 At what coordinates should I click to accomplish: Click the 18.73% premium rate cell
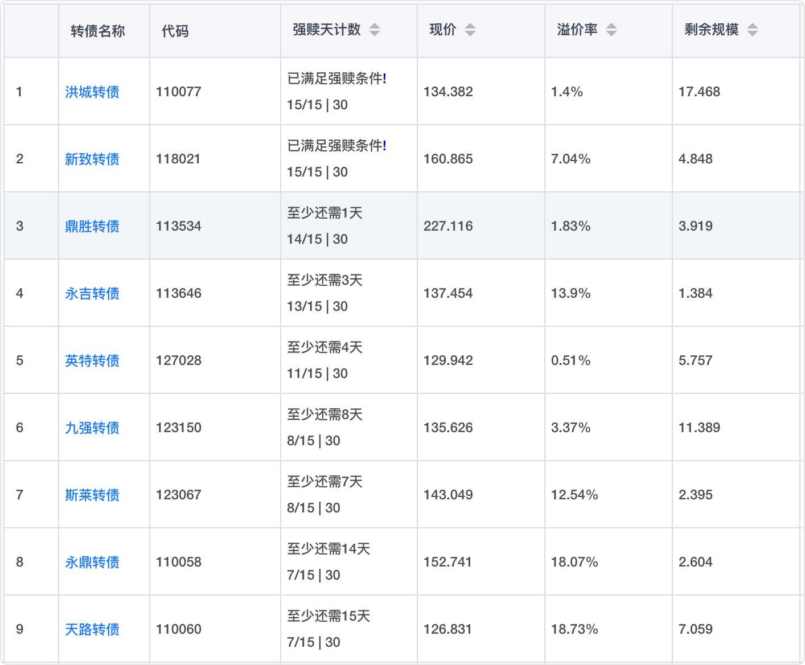point(574,629)
